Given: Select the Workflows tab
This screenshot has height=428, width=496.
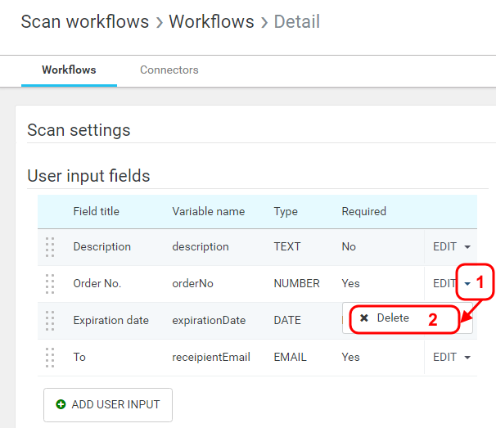Looking at the screenshot, I should (x=70, y=70).
